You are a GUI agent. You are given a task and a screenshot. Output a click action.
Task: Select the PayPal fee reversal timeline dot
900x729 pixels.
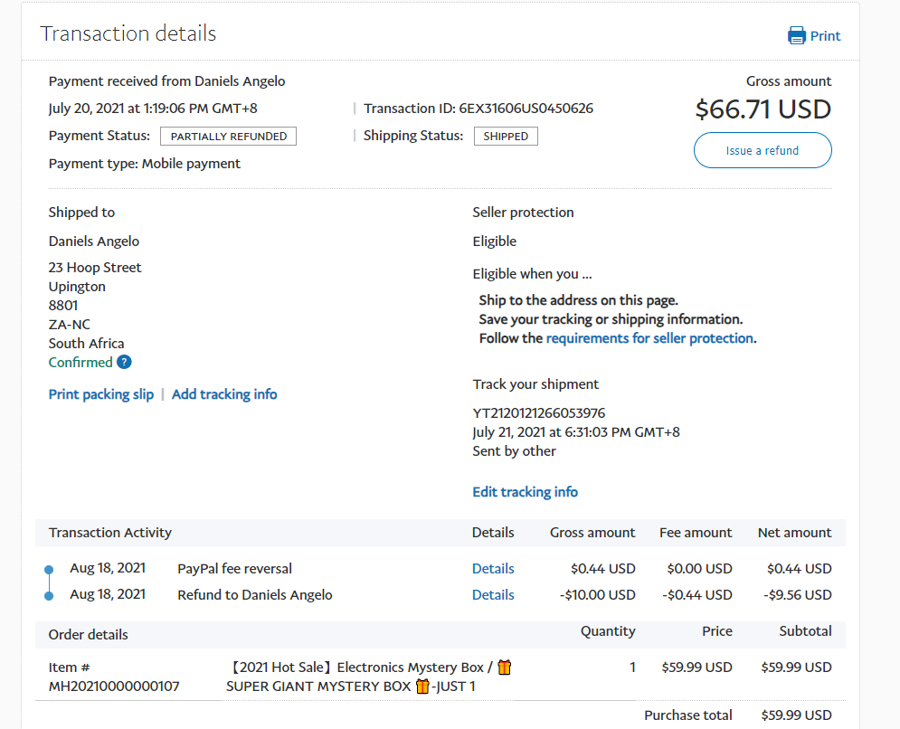(x=49, y=570)
